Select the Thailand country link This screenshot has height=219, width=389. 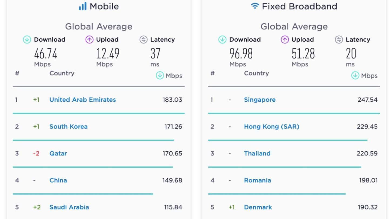tap(257, 154)
